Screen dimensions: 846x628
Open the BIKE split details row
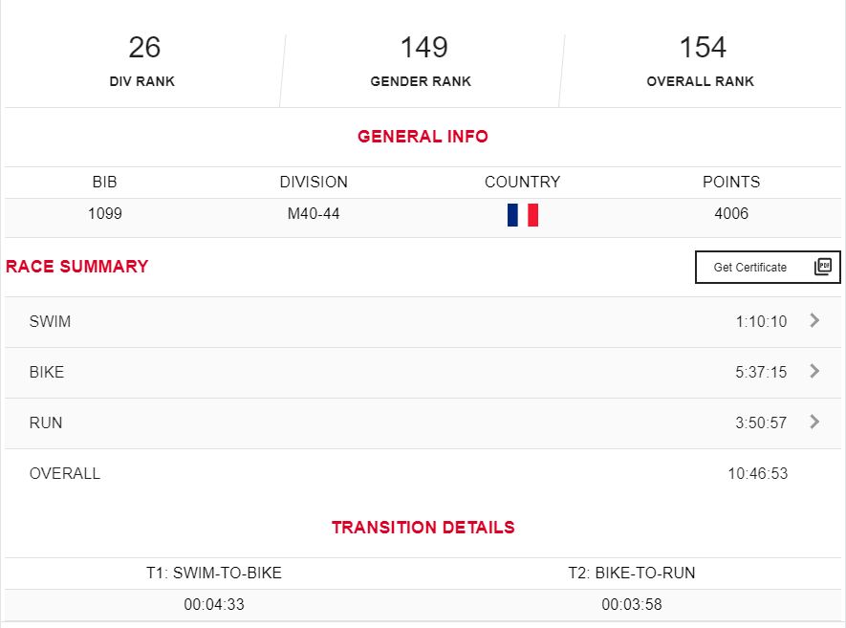coord(423,372)
